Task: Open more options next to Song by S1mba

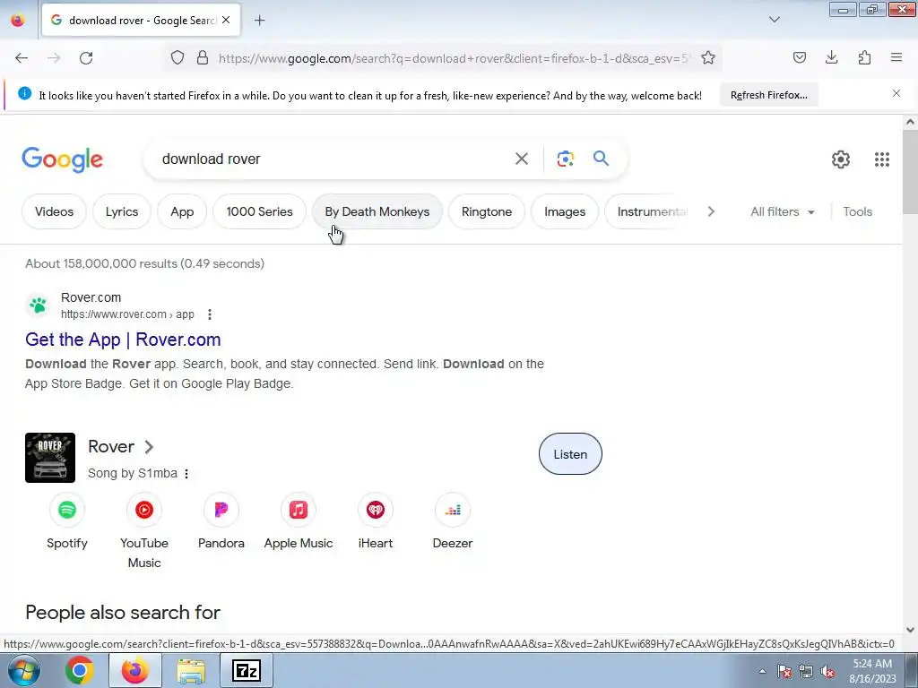Action: tap(186, 474)
